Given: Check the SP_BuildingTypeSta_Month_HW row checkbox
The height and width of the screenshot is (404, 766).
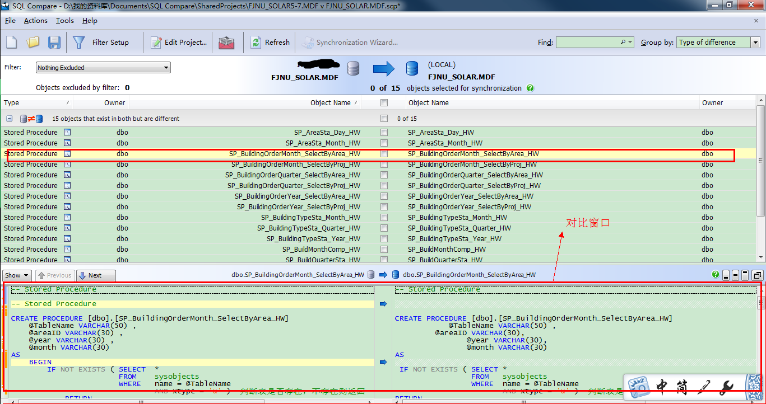Looking at the screenshot, I should click(x=384, y=218).
